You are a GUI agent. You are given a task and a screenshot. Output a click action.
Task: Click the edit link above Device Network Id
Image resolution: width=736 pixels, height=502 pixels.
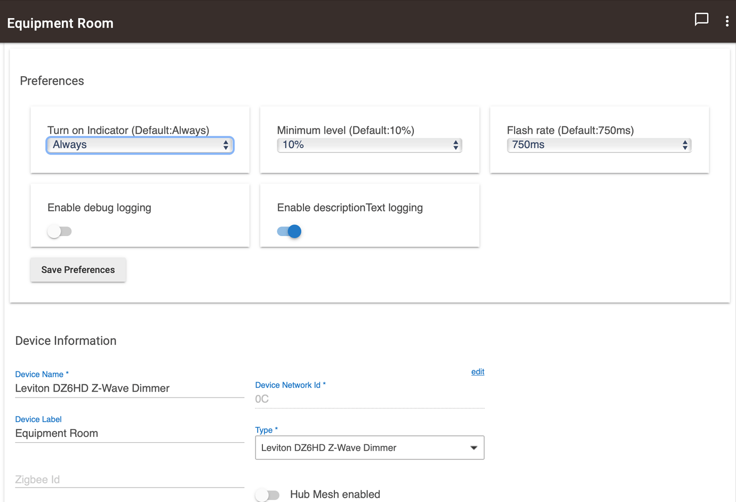pos(477,371)
